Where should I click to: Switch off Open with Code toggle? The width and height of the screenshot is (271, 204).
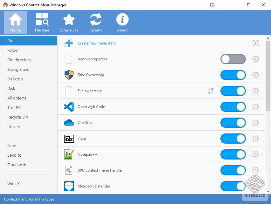tap(233, 107)
